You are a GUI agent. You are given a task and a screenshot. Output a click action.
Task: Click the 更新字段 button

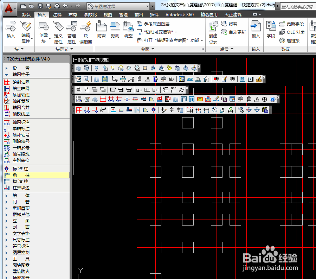[292, 24]
